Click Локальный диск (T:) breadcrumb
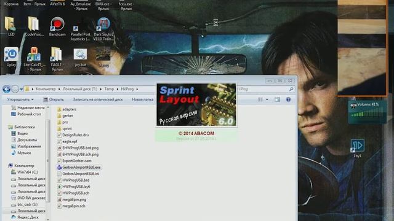This screenshot has height=221, width=394. pos(80,89)
